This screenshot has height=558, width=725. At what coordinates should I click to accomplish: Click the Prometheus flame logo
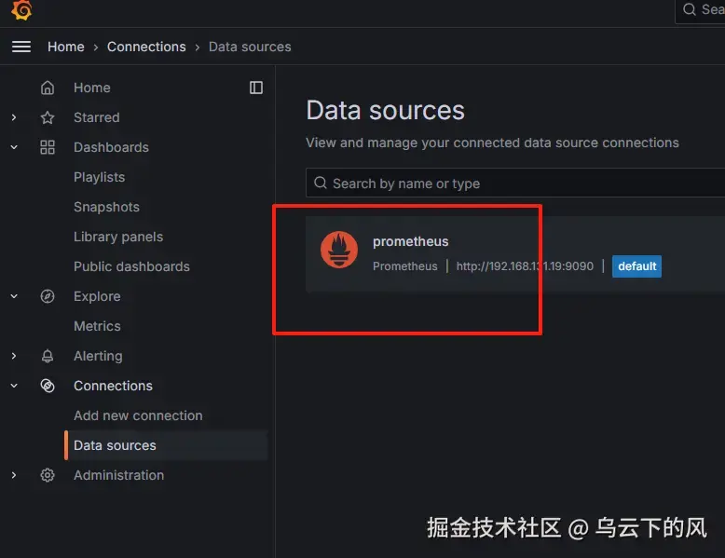tap(339, 250)
